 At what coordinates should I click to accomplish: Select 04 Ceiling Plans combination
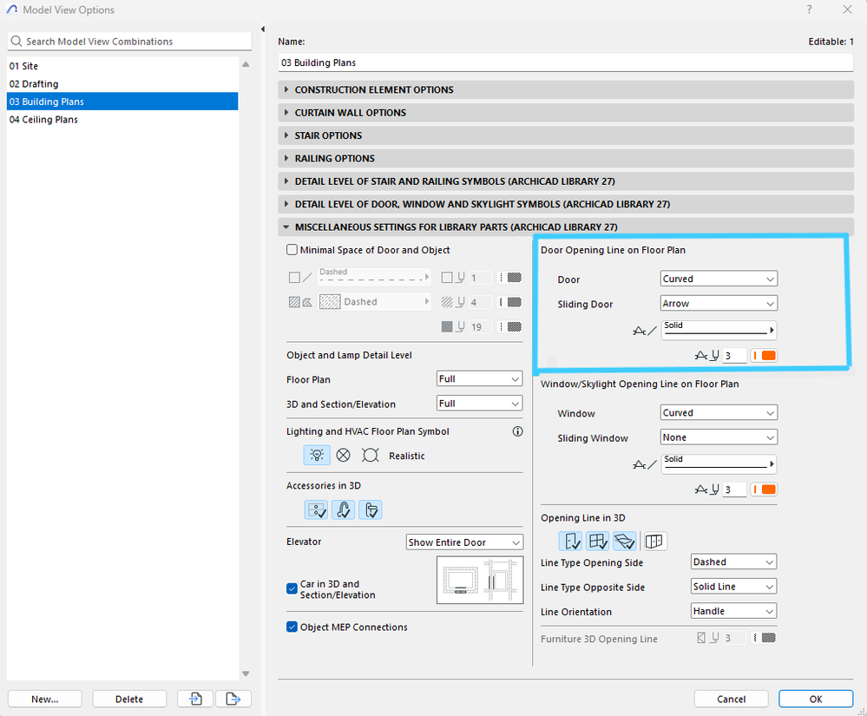(x=43, y=120)
